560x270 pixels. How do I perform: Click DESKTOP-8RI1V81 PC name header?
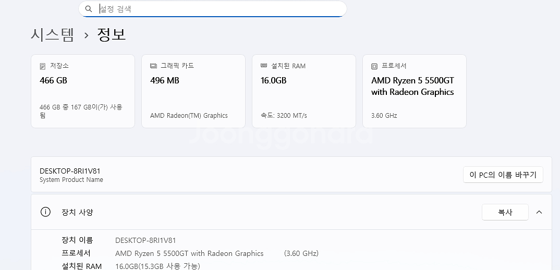(70, 171)
